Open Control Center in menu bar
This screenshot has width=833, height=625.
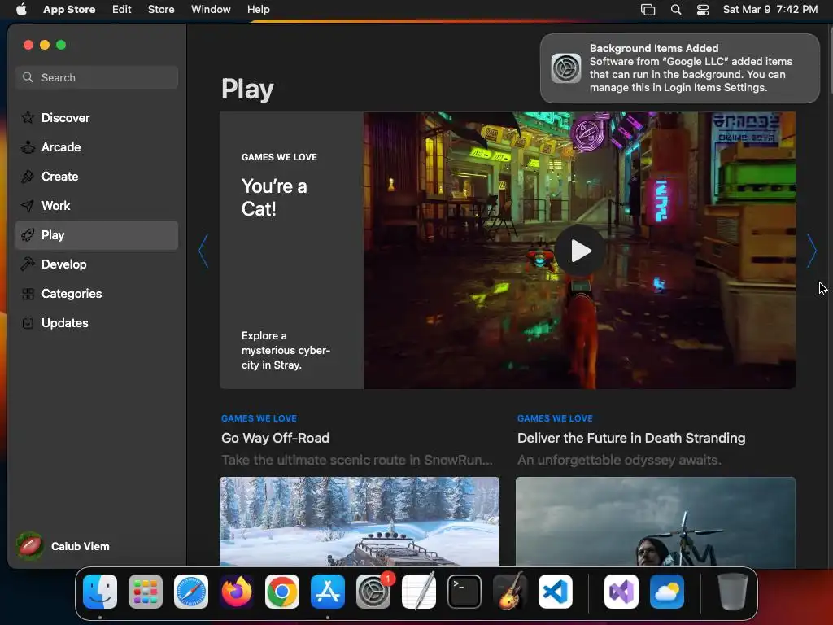(702, 9)
